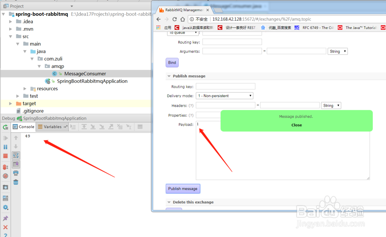Close the debug session tab
Screen dimensions: 386x237
pos(5,227)
